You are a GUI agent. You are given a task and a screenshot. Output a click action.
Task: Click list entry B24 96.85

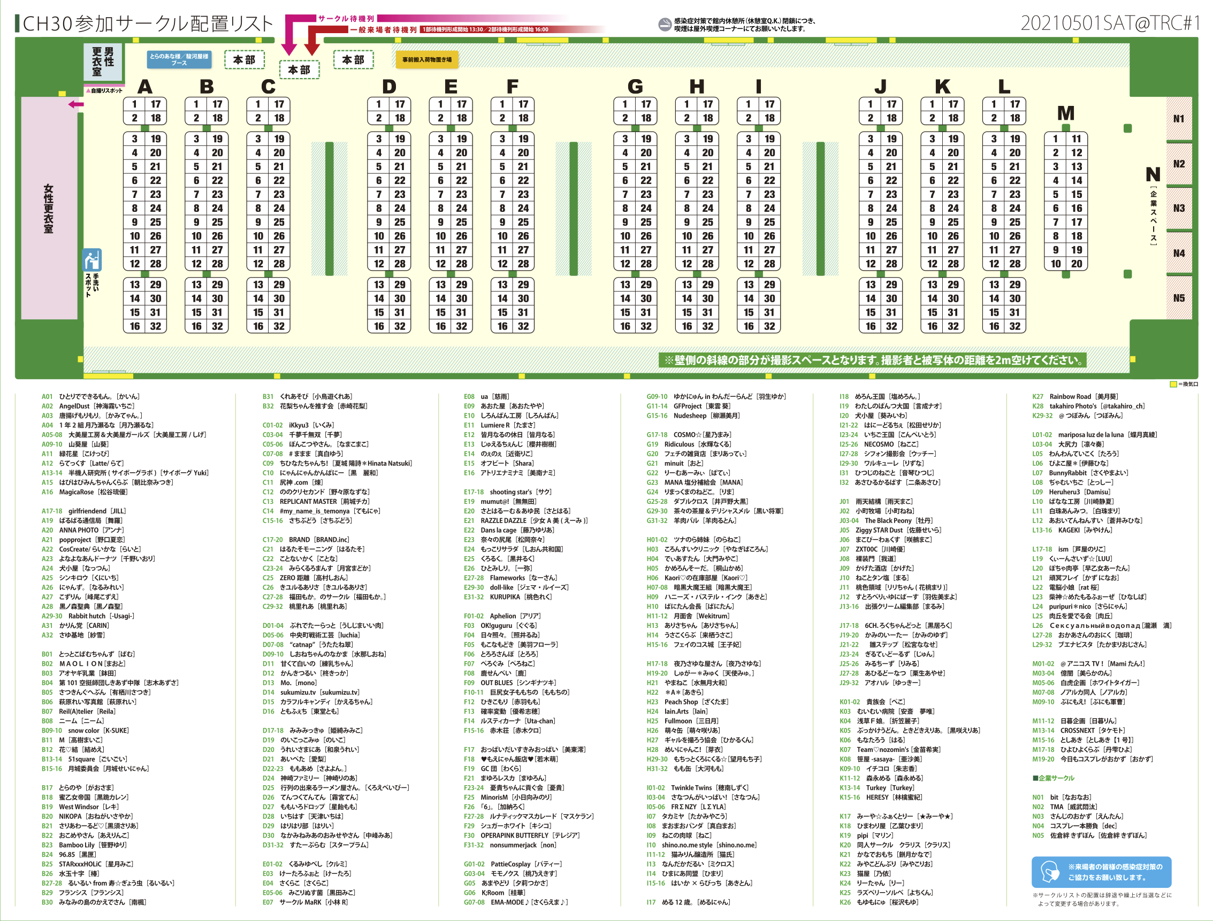(x=69, y=855)
